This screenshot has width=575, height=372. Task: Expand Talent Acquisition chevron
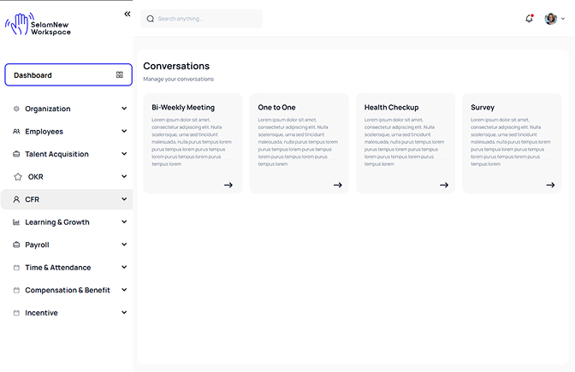[124, 155]
